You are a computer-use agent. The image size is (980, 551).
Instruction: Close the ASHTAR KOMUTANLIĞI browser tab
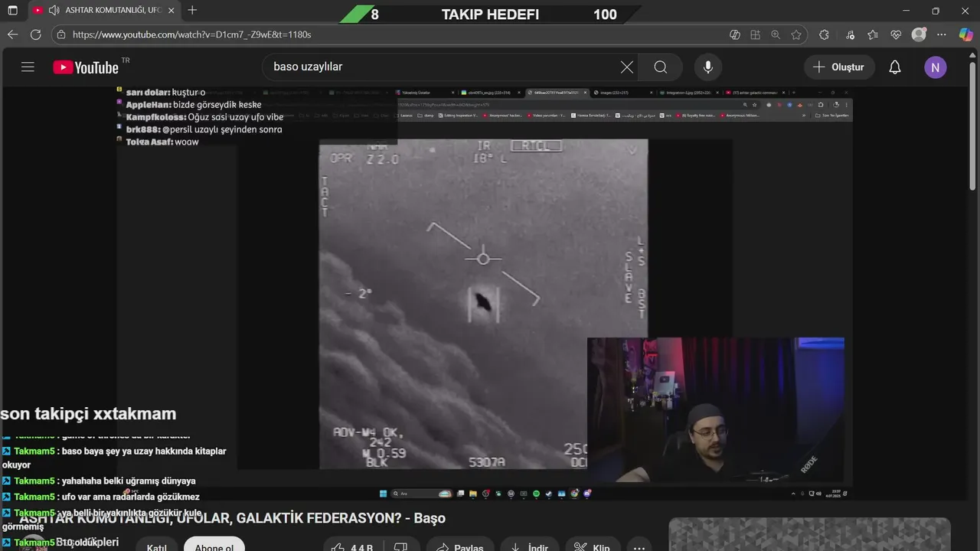pos(171,11)
